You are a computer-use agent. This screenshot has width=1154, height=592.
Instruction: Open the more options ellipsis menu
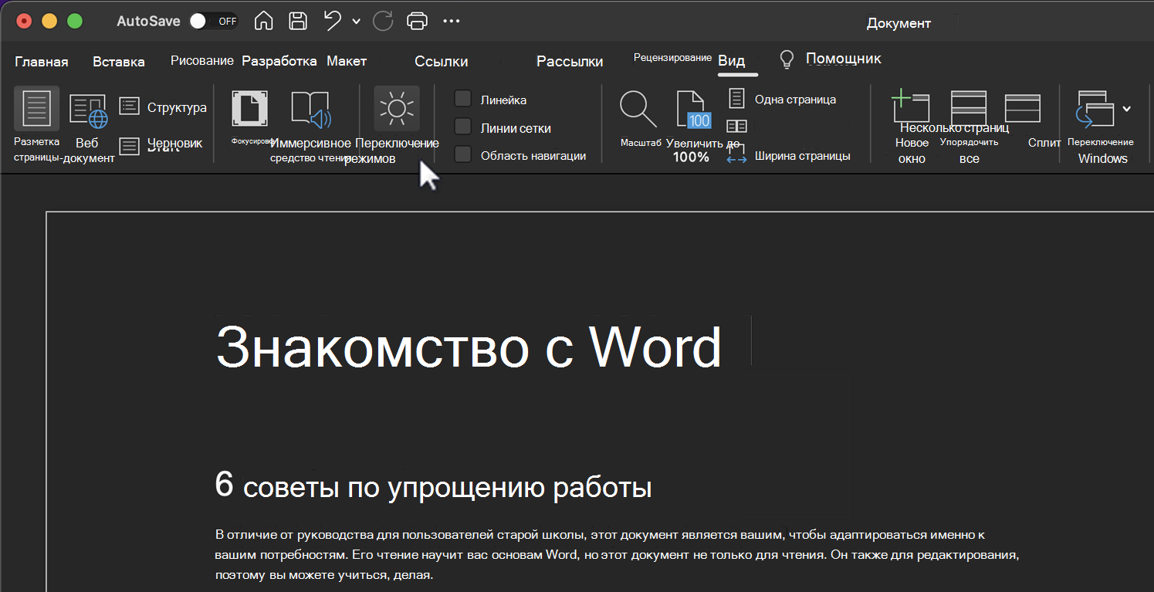click(x=452, y=21)
